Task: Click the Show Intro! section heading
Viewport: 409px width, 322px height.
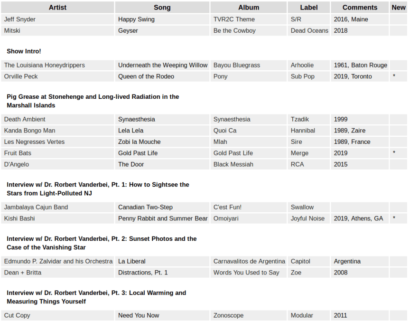Action: [24, 51]
